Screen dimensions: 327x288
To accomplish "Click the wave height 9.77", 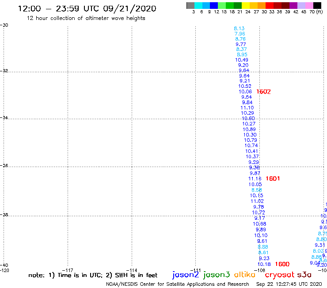I will coord(241,44).
